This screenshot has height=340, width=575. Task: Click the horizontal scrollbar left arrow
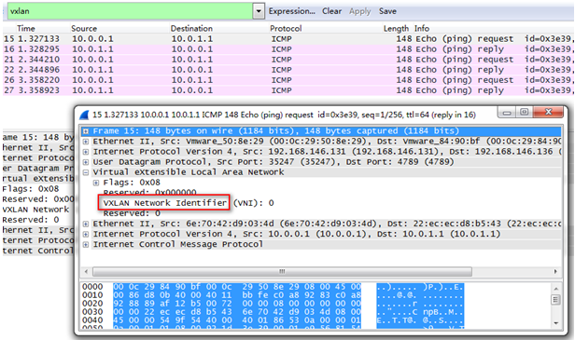tap(86, 272)
